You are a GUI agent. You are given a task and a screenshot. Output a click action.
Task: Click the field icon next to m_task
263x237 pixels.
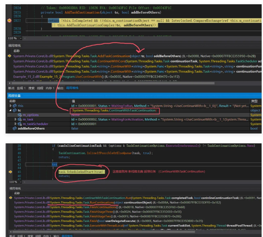[x=20, y=119]
